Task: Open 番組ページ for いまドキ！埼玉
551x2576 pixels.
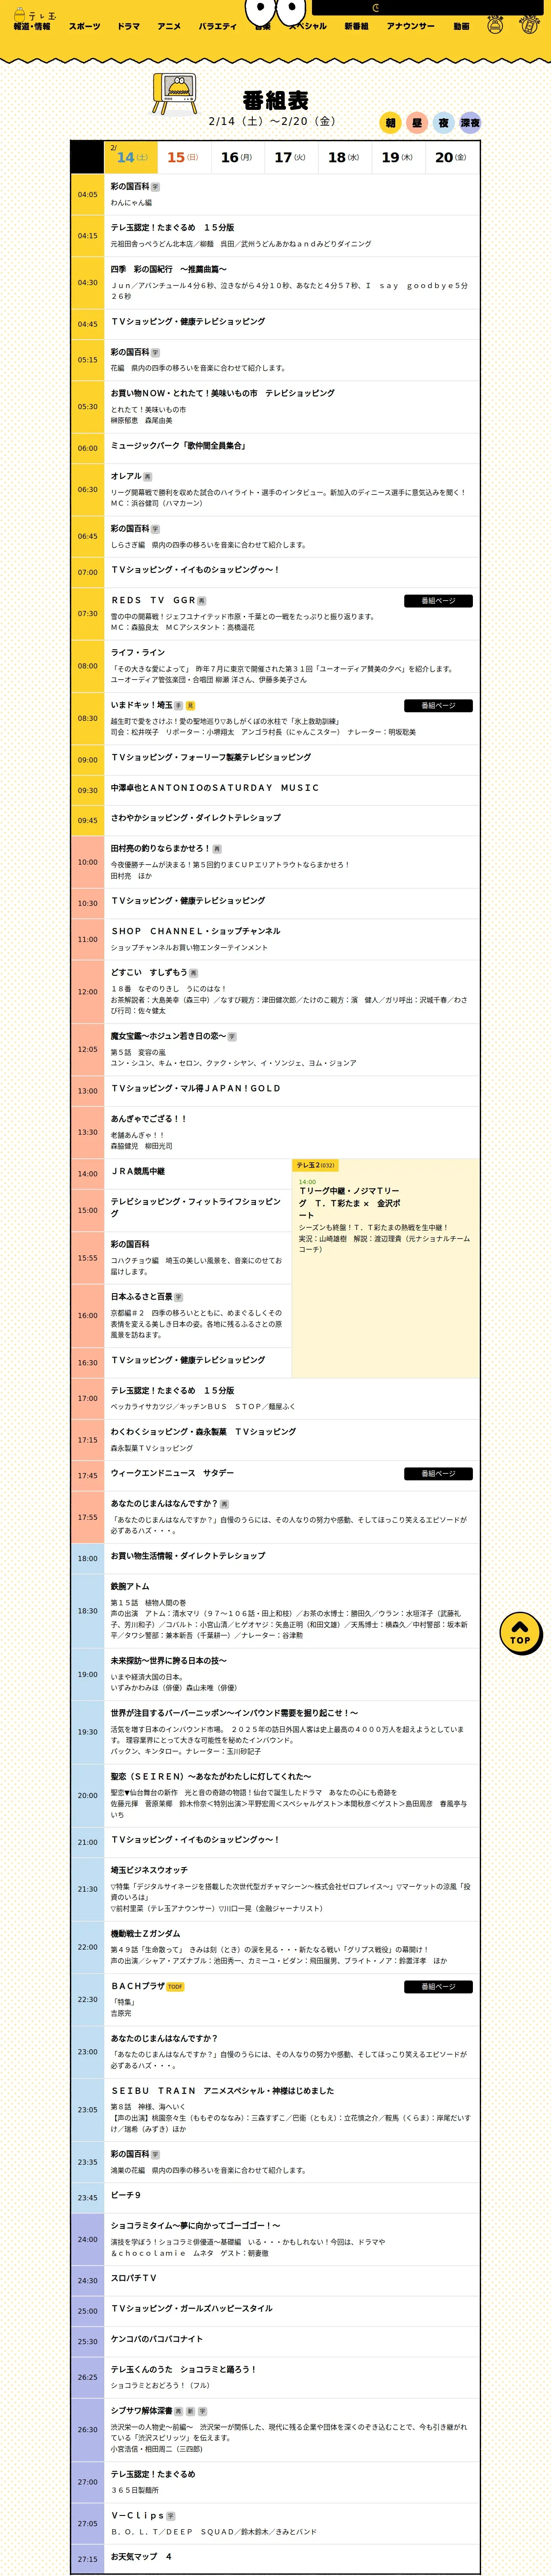Action: coord(438,706)
